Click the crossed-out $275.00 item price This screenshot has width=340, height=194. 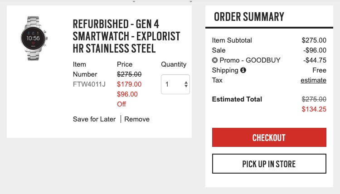pos(129,74)
